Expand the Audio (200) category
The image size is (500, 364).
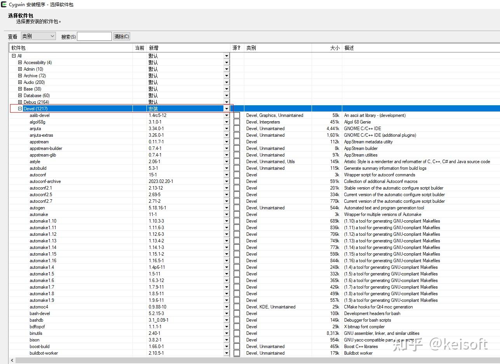[x=20, y=82]
